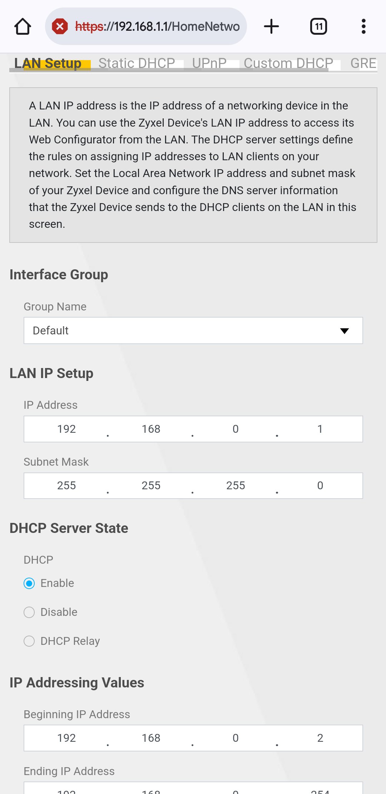The image size is (386, 794).
Task: Open a new tab with plus icon
Action: [x=271, y=26]
